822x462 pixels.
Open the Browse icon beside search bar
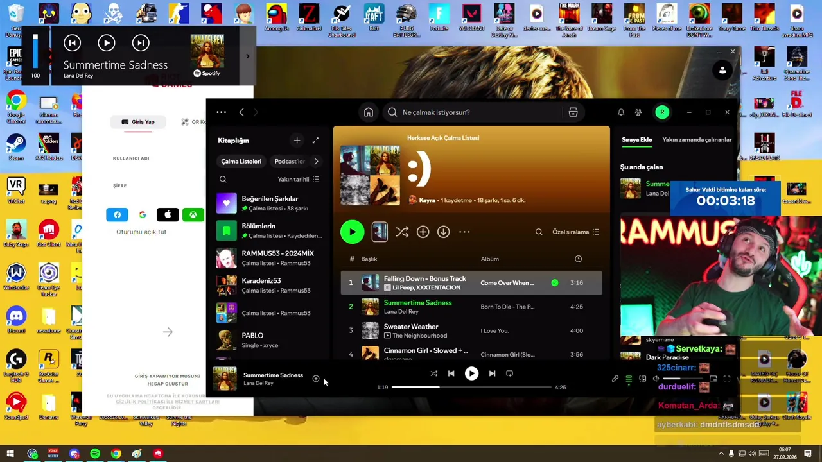(x=573, y=112)
